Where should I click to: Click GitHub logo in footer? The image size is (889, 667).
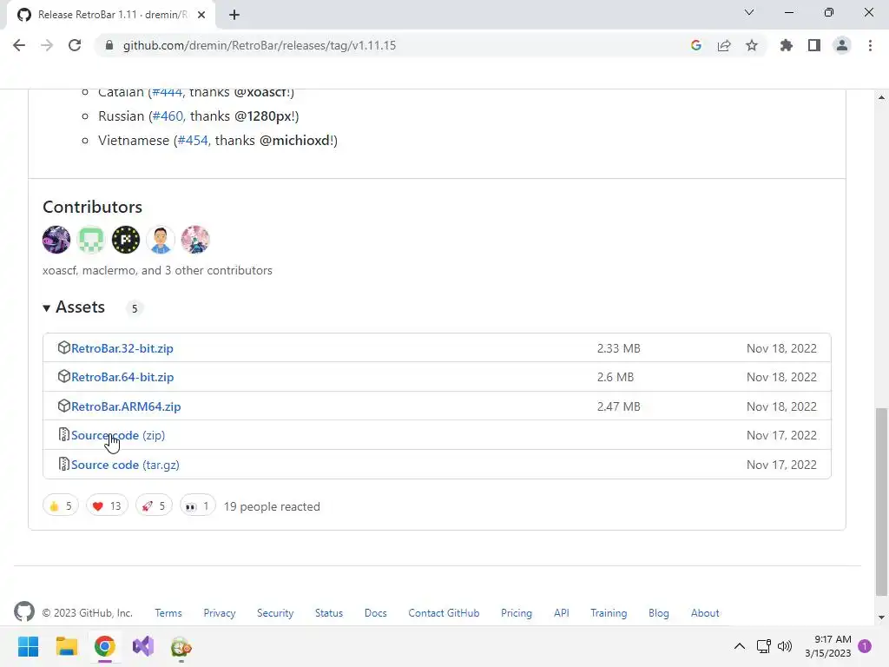24,612
